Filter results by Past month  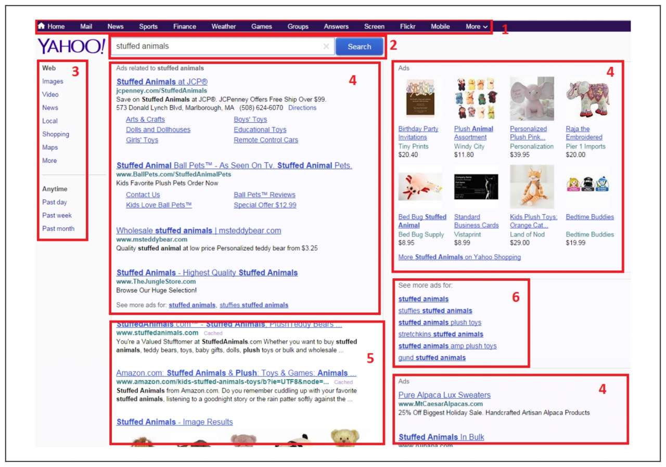tap(58, 228)
